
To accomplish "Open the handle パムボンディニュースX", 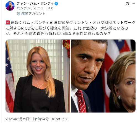I will tap(35, 8).
